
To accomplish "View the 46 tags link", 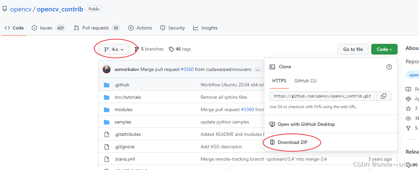I will pyautogui.click(x=180, y=49).
